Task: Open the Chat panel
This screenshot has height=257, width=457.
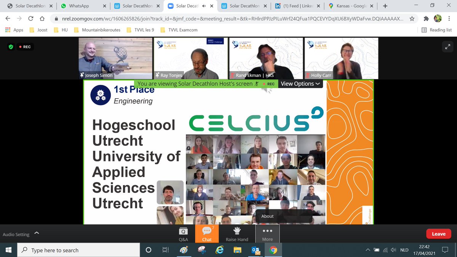Action: coord(207,234)
